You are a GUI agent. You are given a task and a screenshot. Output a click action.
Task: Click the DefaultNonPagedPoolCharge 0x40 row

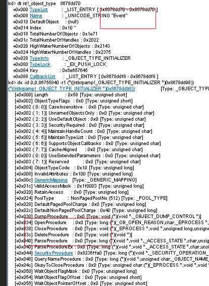coord(86,210)
